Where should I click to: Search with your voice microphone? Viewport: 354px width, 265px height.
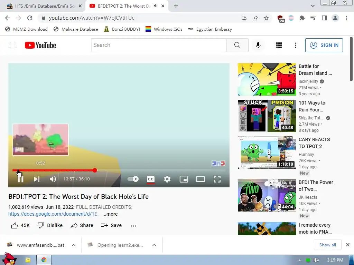click(x=258, y=45)
